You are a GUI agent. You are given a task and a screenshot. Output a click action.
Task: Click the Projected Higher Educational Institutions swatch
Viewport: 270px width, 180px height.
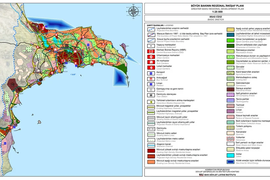point(230,35)
